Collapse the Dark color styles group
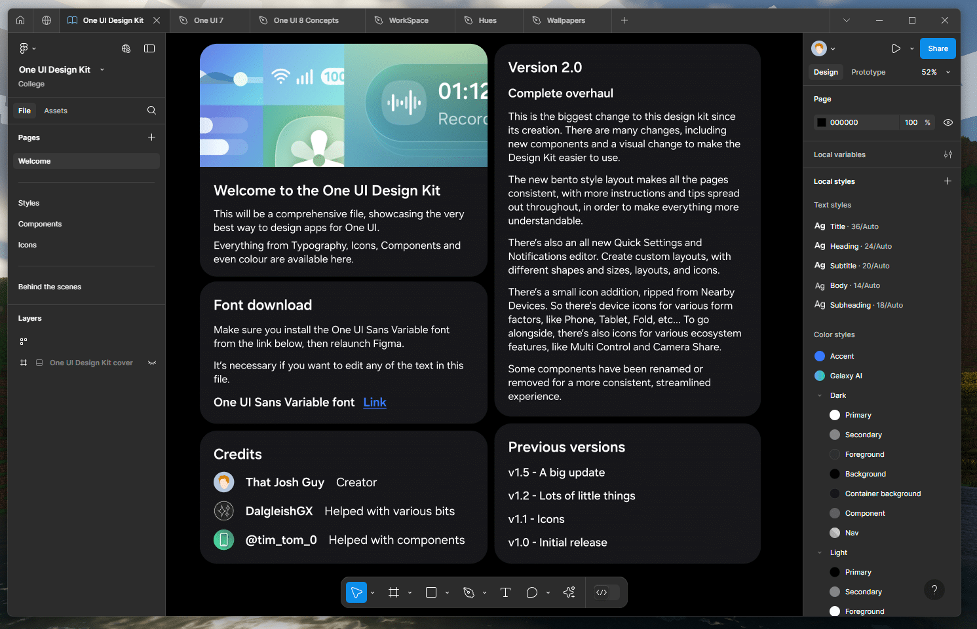Viewport: 977px width, 629px height. click(820, 395)
